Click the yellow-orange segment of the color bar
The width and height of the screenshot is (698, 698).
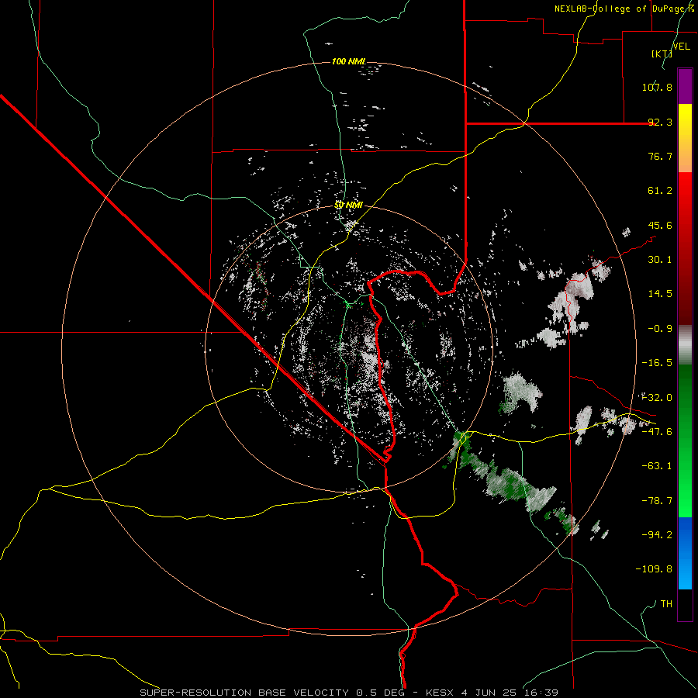point(685,138)
